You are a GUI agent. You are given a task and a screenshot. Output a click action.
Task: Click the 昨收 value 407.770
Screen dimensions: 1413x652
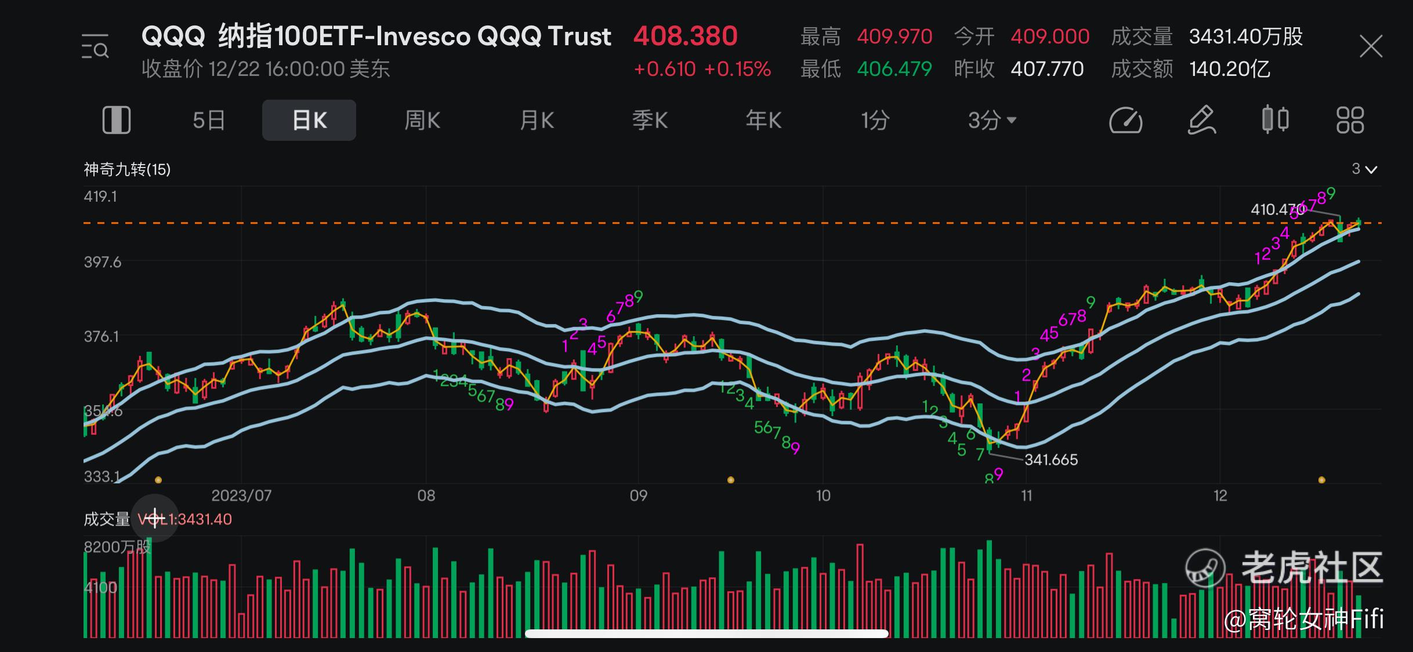click(1047, 69)
